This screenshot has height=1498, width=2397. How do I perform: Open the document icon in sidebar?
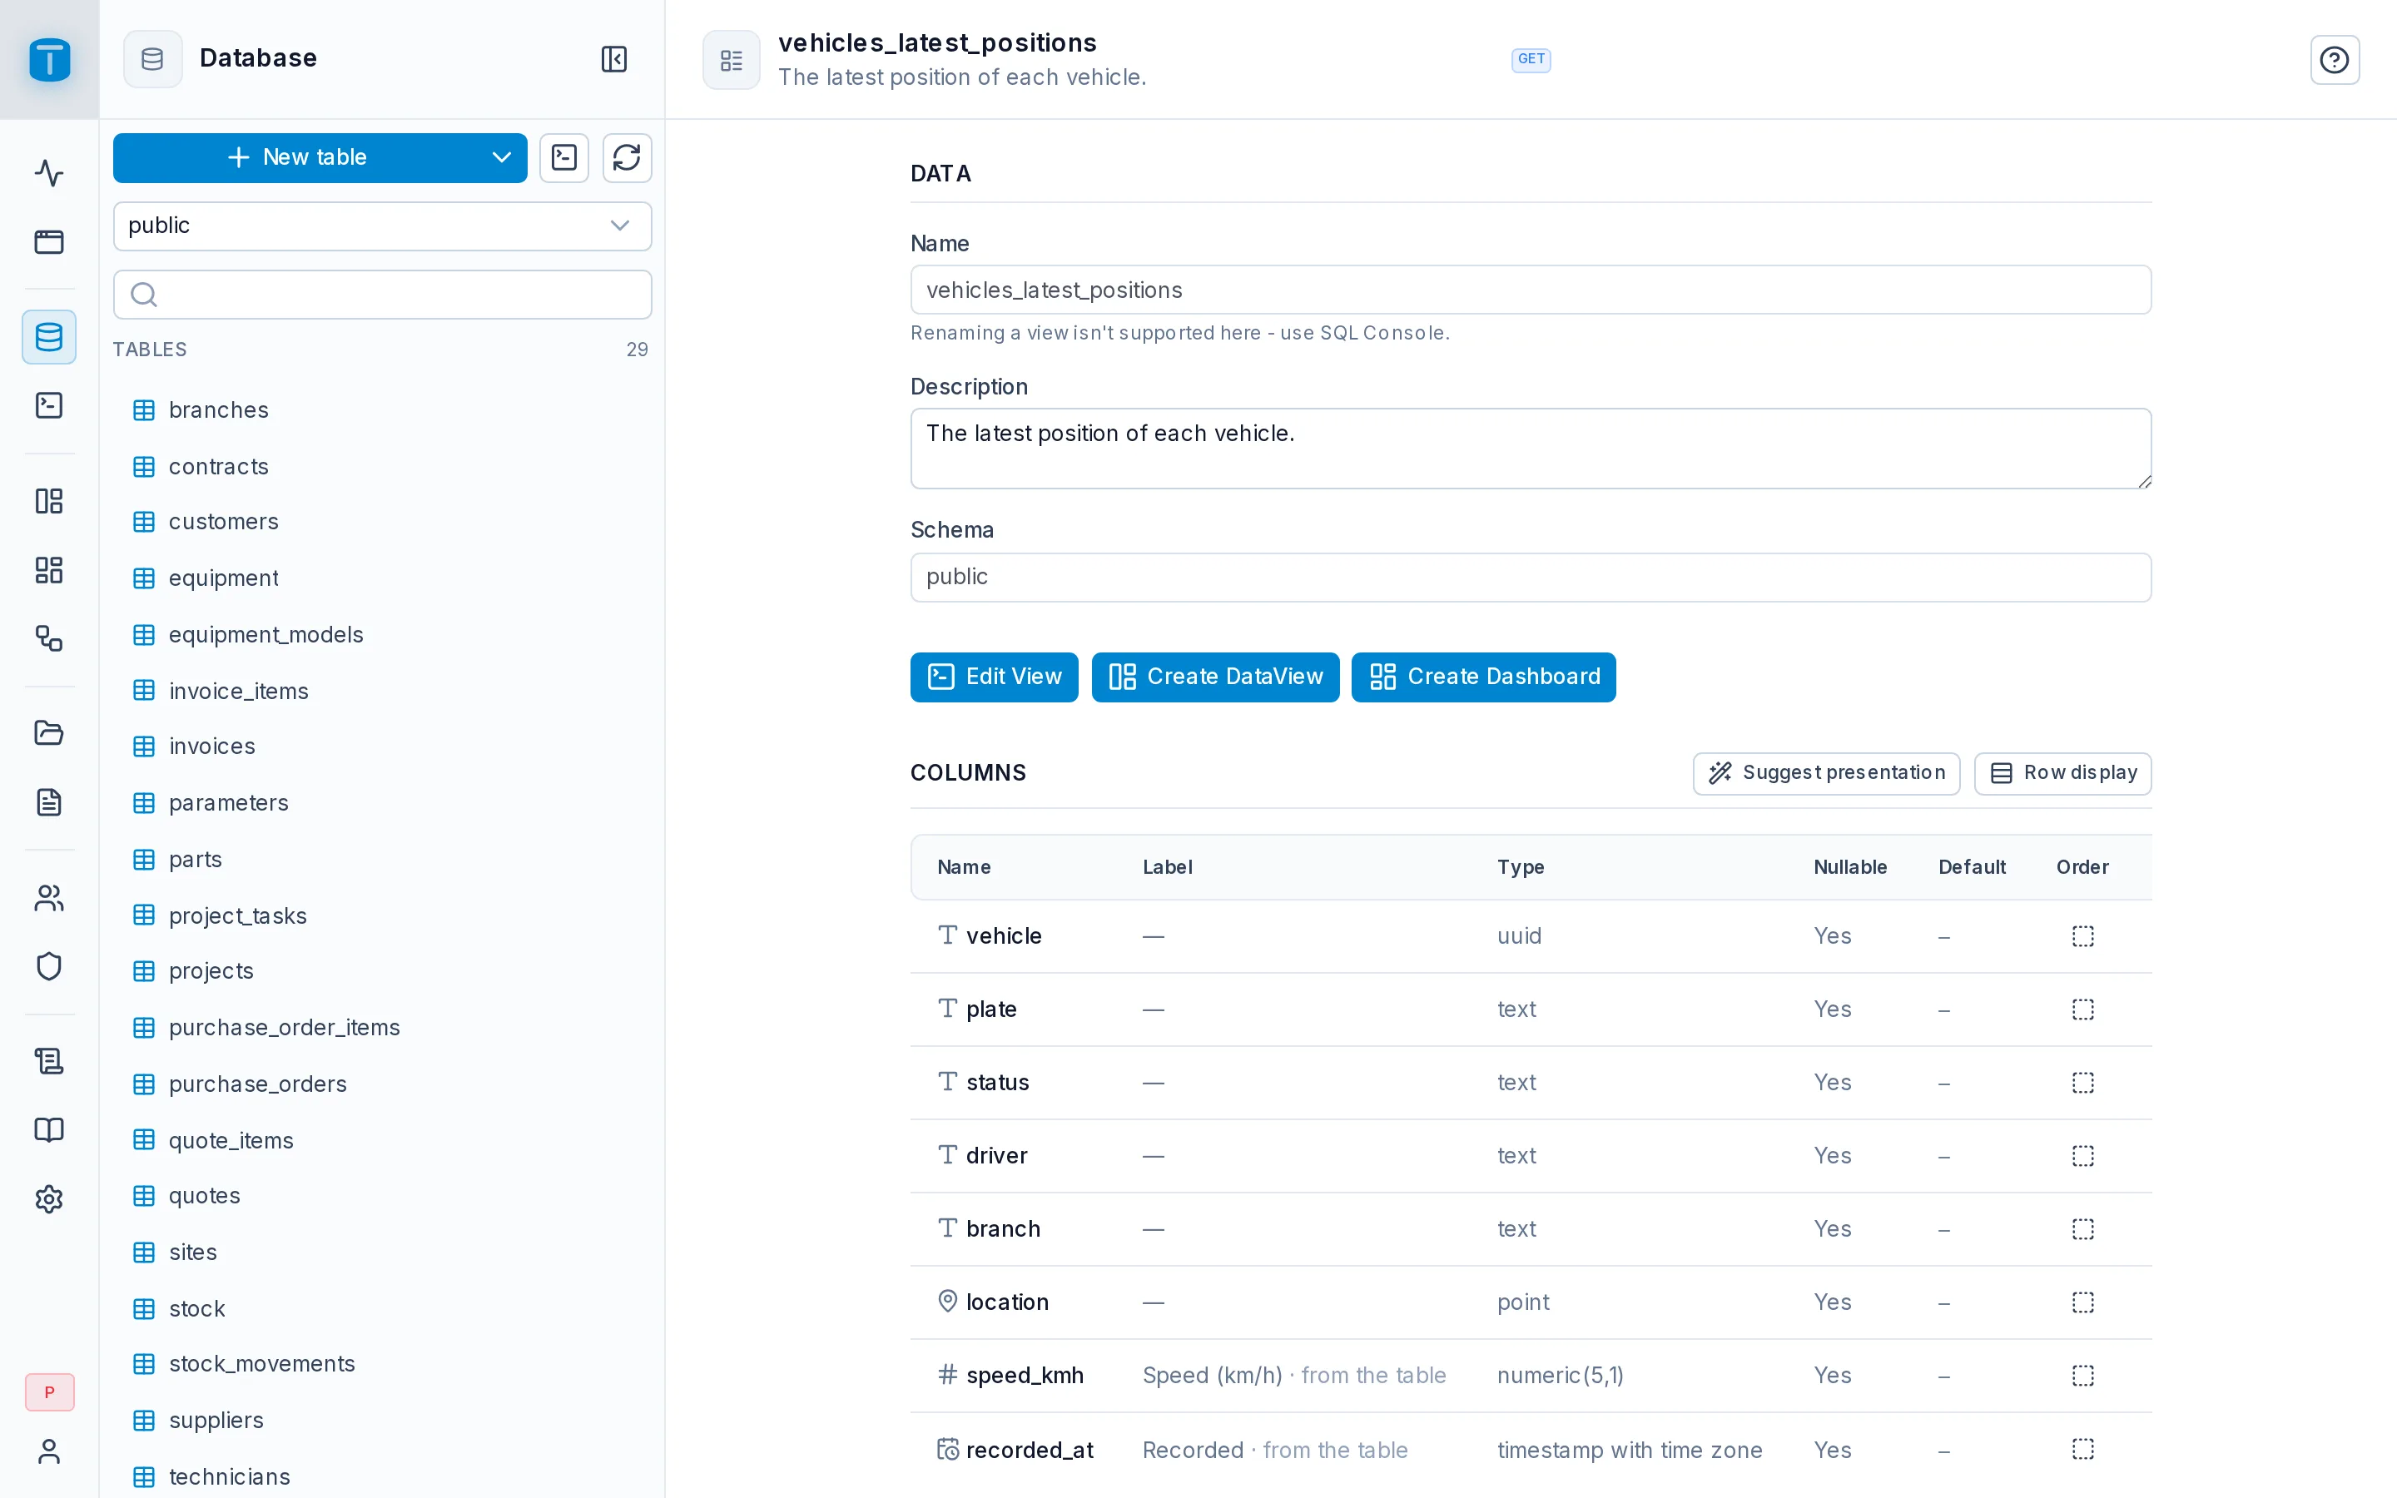[50, 801]
